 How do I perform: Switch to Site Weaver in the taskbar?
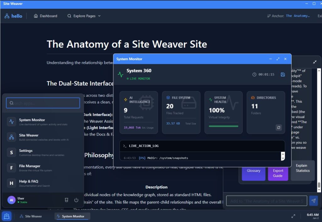point(31,216)
